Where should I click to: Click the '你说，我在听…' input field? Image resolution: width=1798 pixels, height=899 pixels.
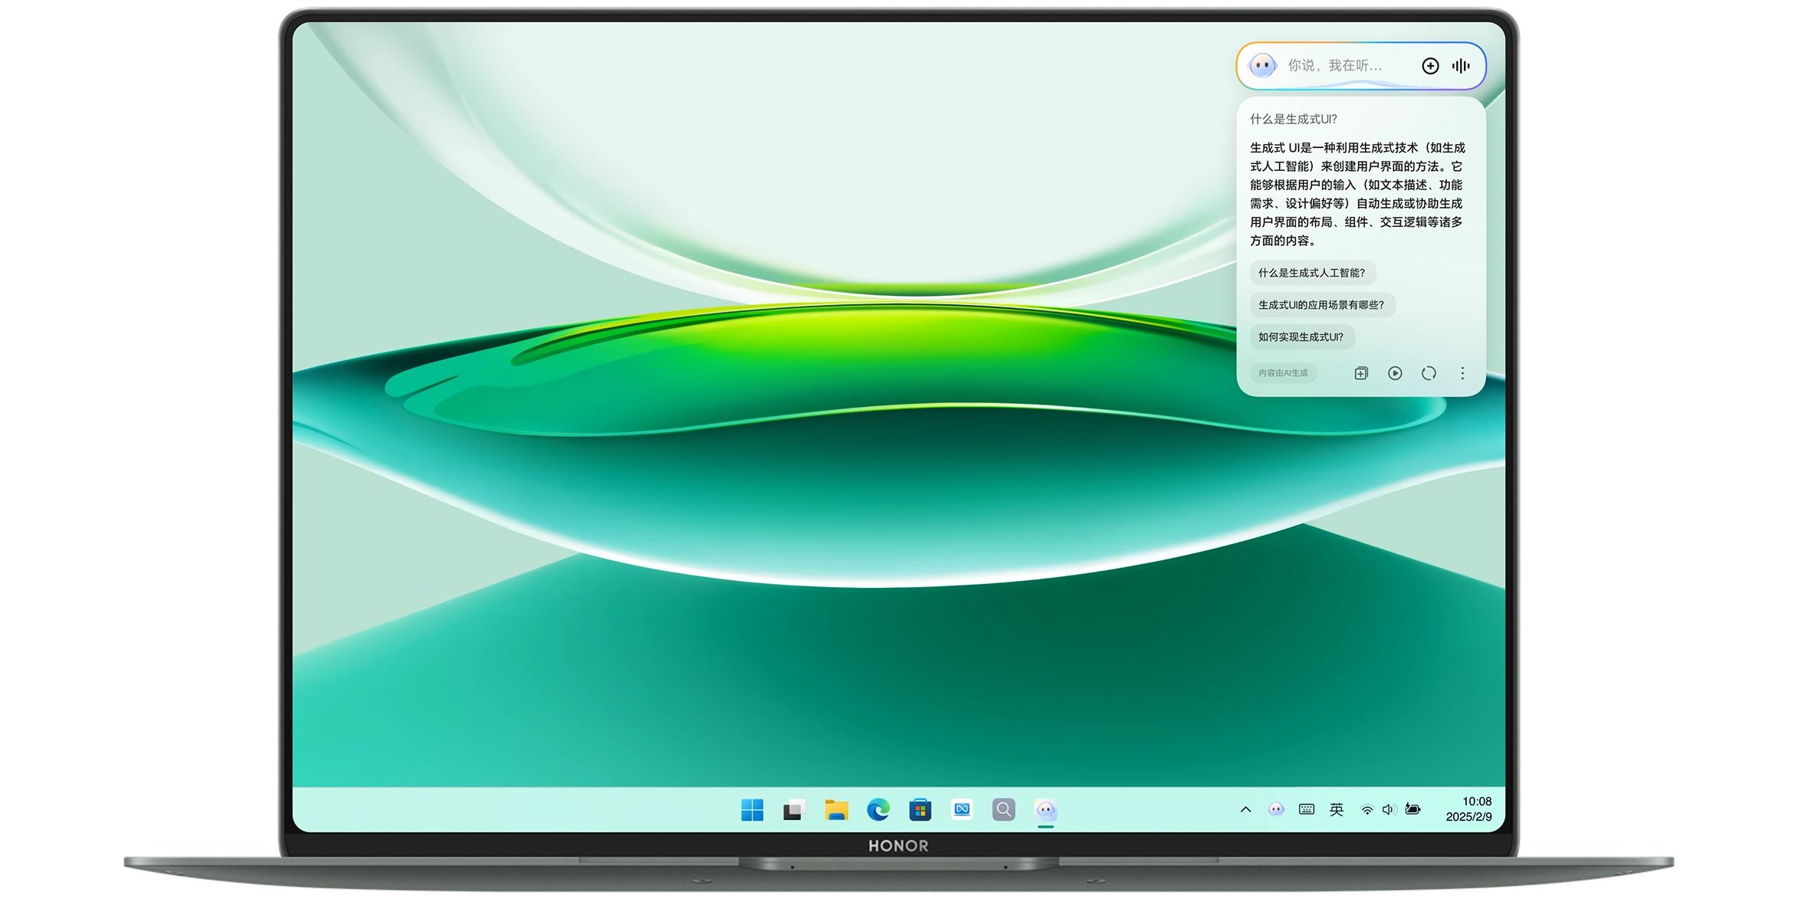1335,66
